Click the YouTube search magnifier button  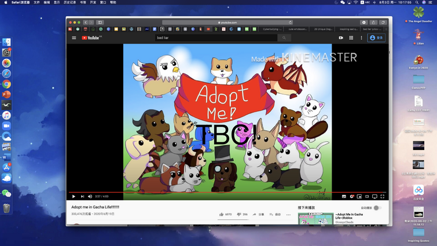(x=284, y=38)
